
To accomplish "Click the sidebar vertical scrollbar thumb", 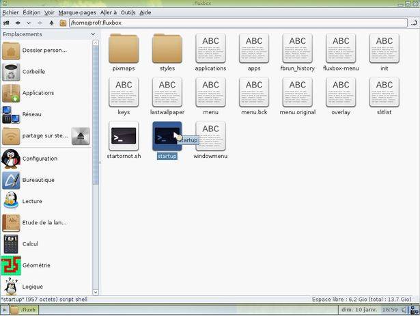I will click(x=96, y=116).
